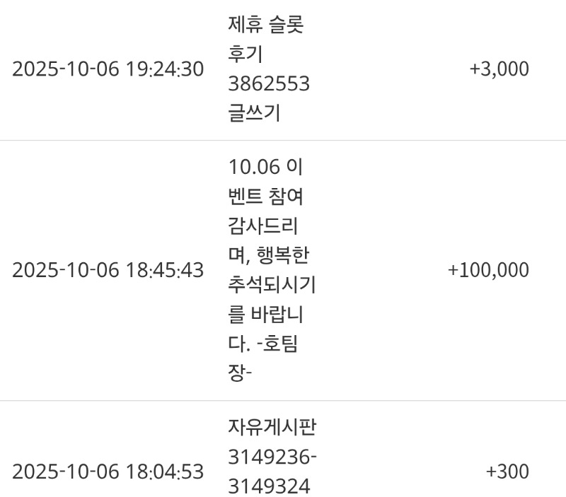Select the +100,000 points amount
Viewport: 566px width, 497px height.
488,270
